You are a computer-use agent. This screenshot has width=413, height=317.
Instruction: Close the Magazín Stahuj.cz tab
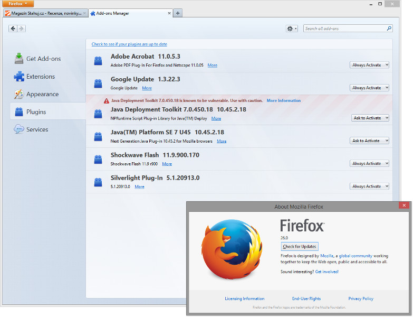84,13
